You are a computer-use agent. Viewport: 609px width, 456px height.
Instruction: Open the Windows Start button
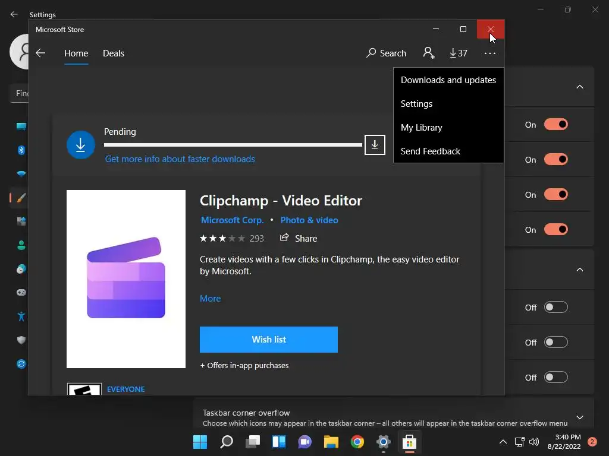point(200,442)
